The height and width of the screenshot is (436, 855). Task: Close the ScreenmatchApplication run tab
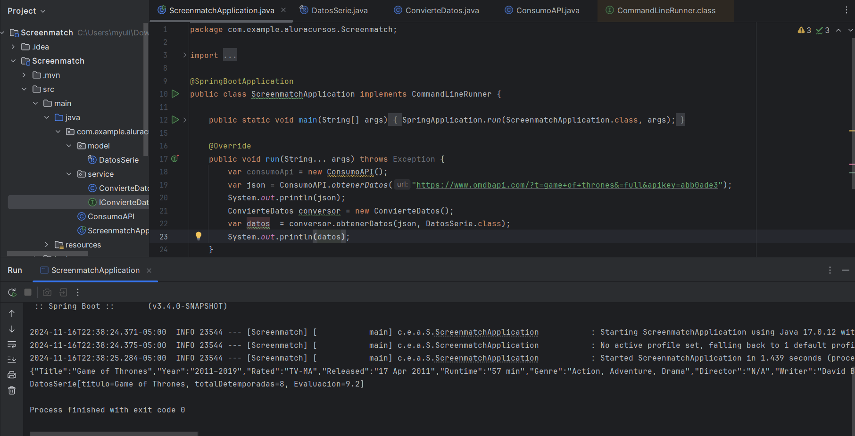coord(149,270)
